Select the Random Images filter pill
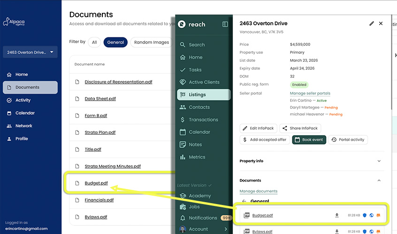 tap(152, 43)
